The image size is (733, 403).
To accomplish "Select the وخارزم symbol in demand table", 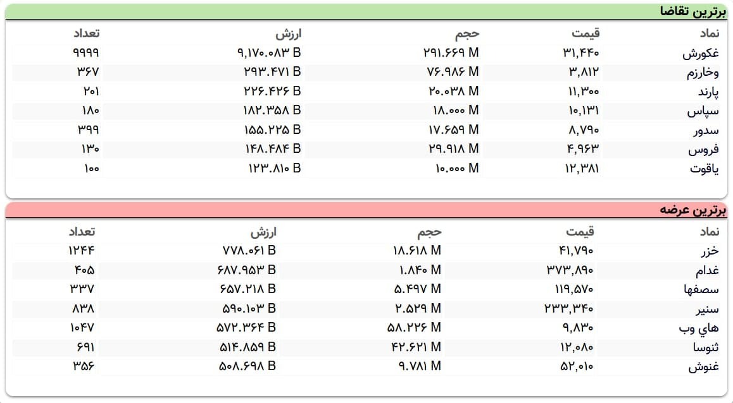I will (703, 72).
